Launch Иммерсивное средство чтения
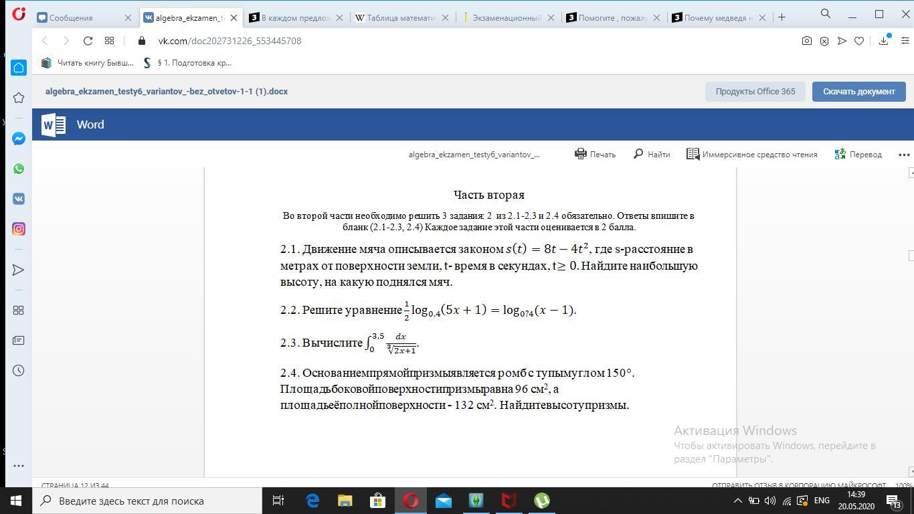This screenshot has height=514, width=914. 752,154
